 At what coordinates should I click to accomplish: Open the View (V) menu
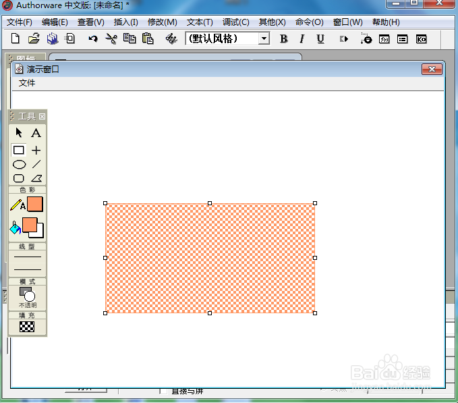click(x=91, y=22)
